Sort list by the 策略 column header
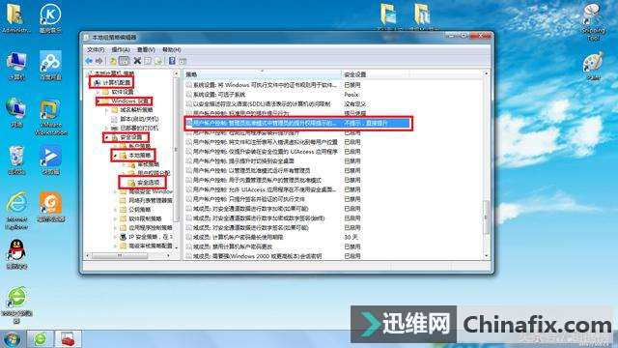 tap(262, 74)
